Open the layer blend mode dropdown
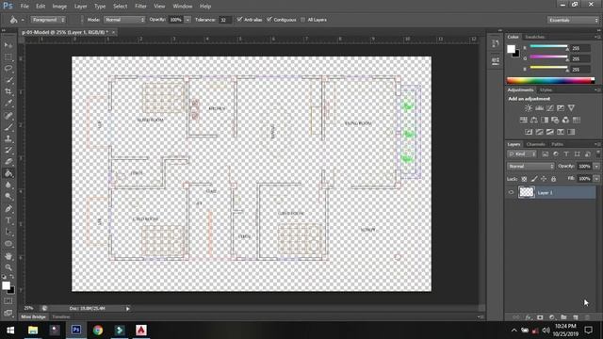 pos(530,167)
